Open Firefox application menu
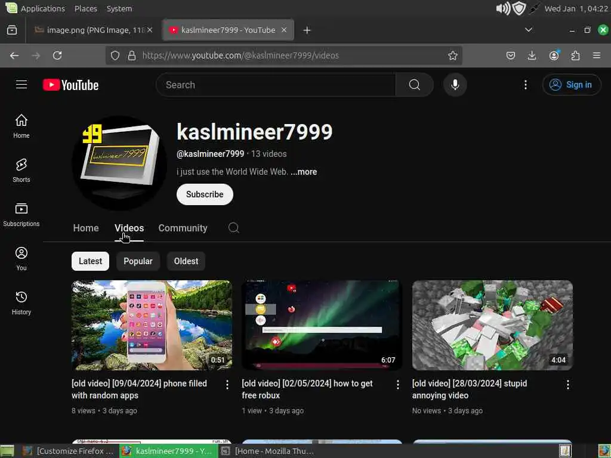611x458 pixels. [597, 55]
